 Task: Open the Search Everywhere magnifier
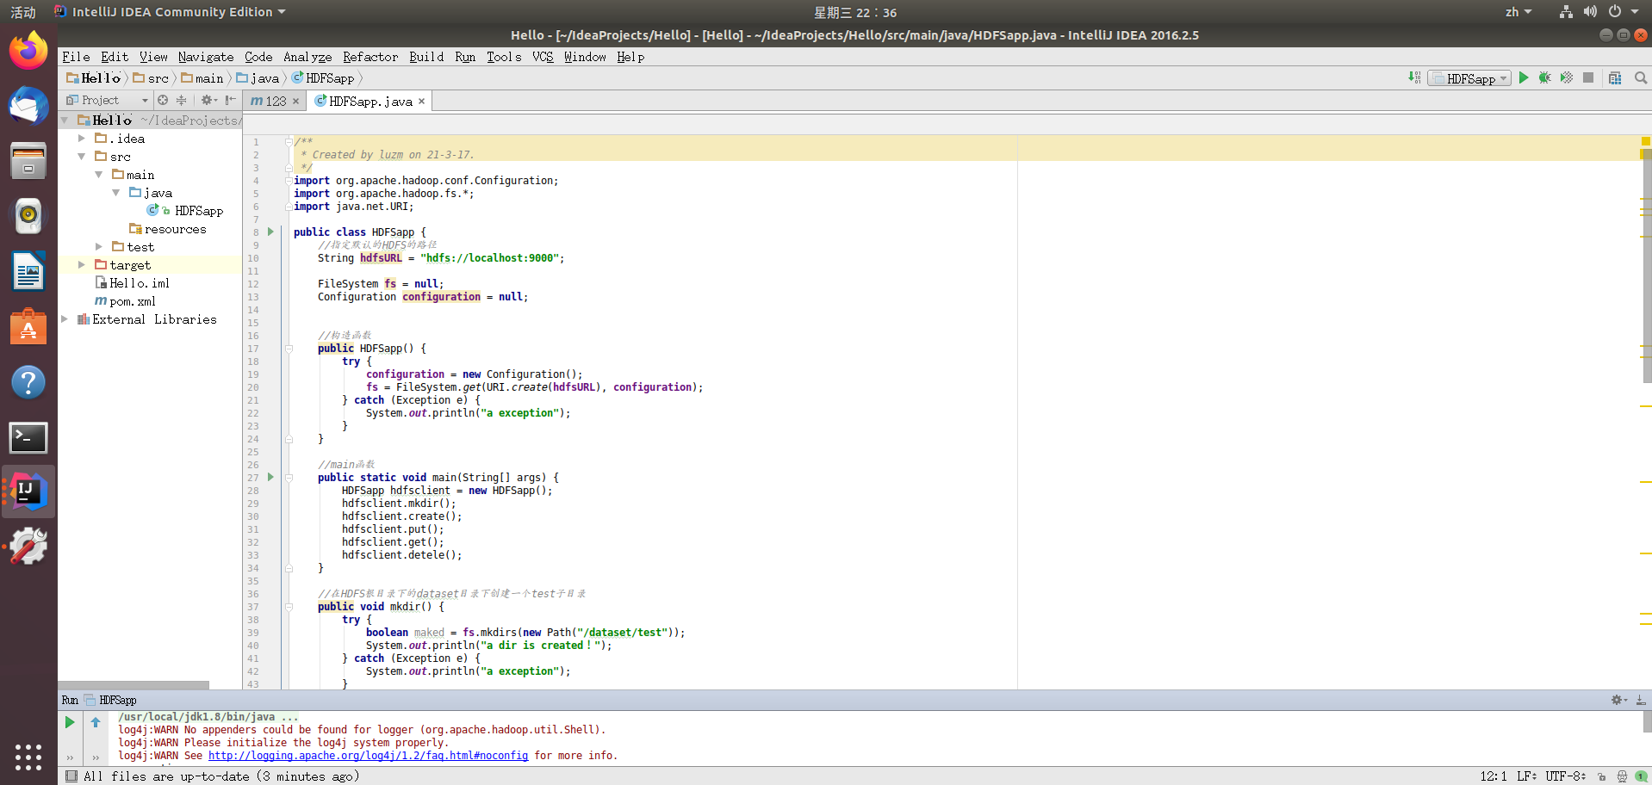coord(1640,77)
